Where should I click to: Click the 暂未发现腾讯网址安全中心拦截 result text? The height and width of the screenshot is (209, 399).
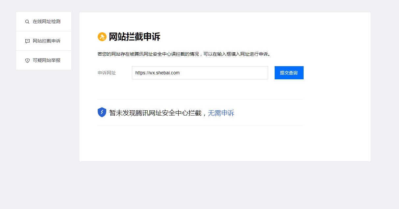tap(155, 113)
